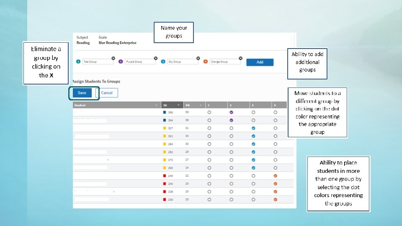Click the PR value 59 cell
402x226 pixels.
tap(187, 112)
